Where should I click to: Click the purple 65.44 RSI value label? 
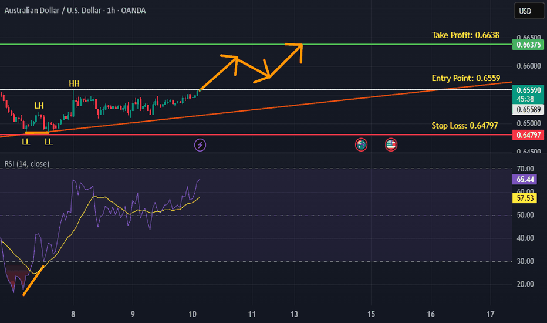point(524,180)
